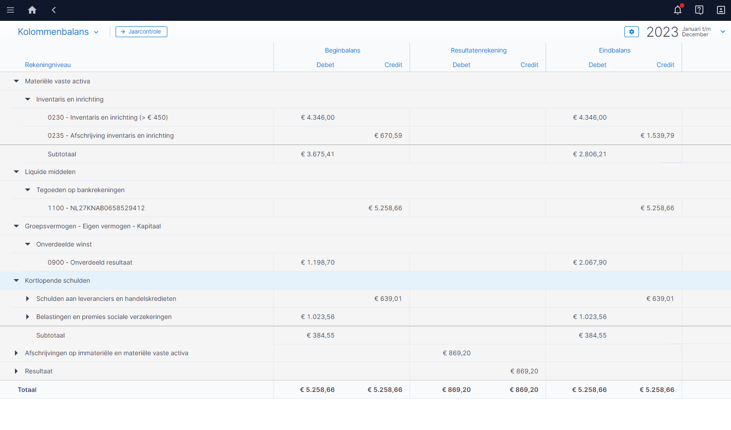
Task: Click the Beginbalans header
Action: coord(342,50)
